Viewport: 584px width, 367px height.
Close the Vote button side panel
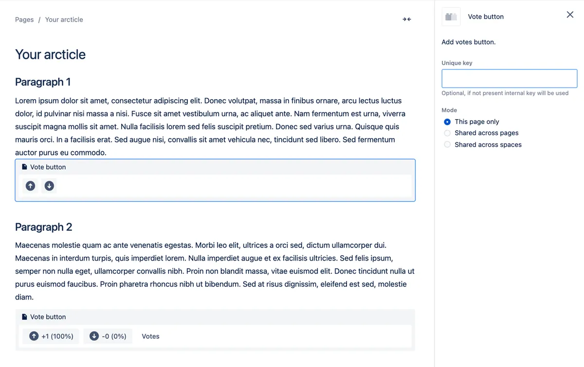pyautogui.click(x=570, y=15)
